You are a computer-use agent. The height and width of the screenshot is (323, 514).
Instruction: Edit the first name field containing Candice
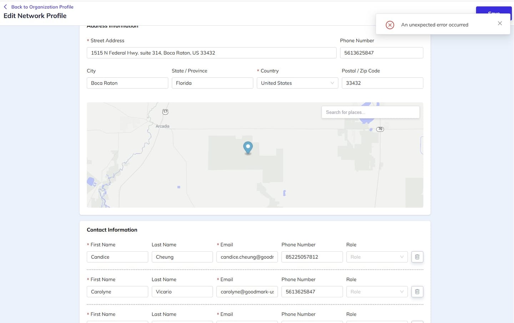click(x=117, y=257)
